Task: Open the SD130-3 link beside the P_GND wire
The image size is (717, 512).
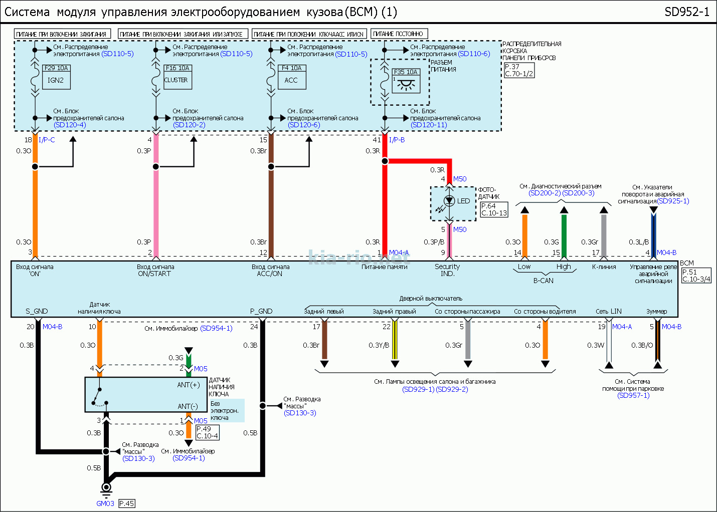Action: pyautogui.click(x=300, y=413)
